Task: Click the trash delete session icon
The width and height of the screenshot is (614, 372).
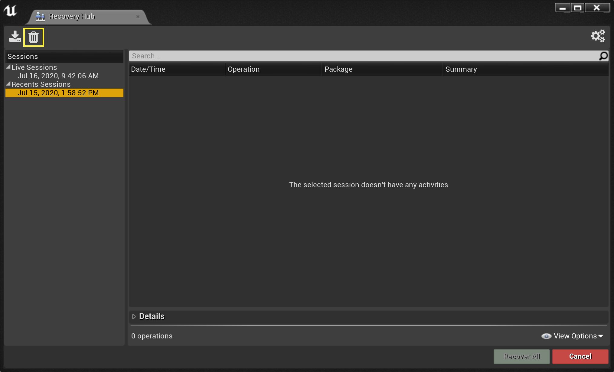Action: (x=34, y=37)
